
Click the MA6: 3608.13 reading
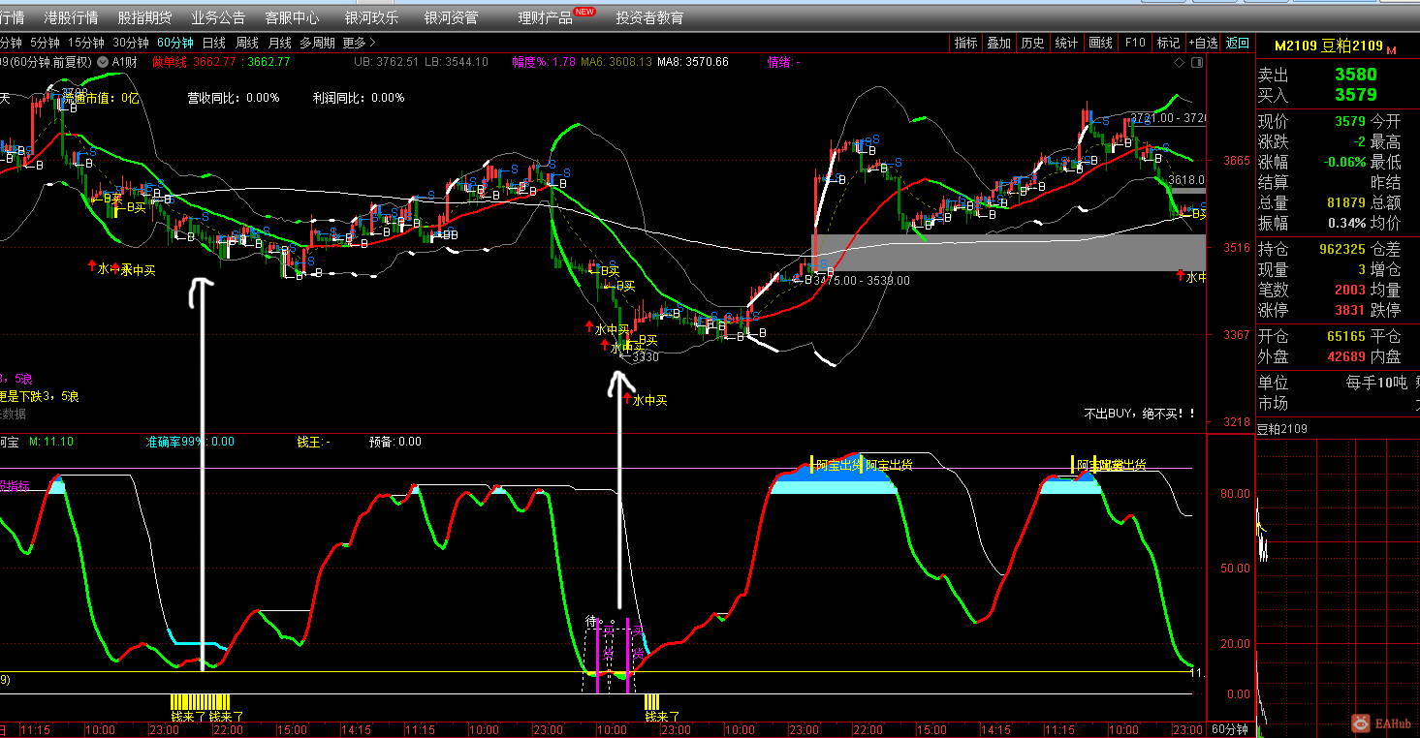tap(616, 62)
